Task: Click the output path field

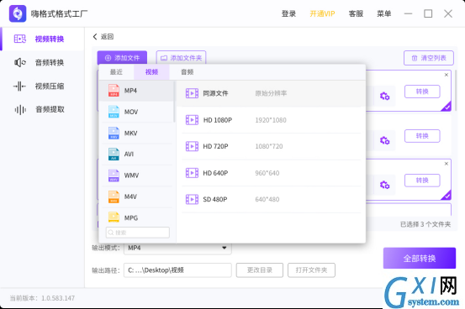Action: coord(177,270)
